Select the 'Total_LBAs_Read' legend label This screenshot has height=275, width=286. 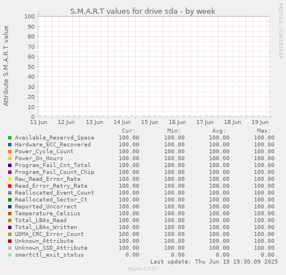41,220
